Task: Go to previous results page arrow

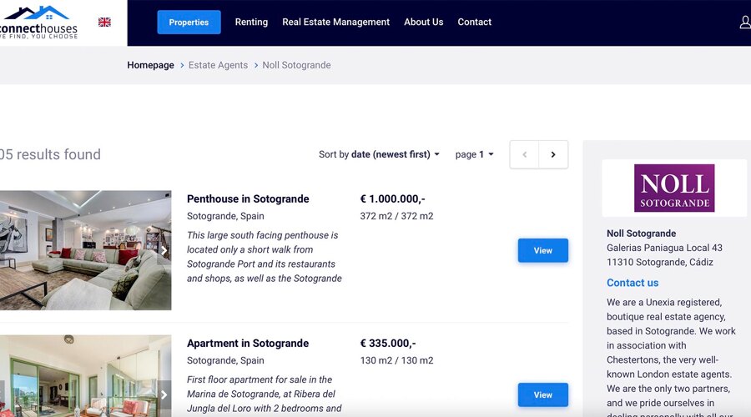Action: pos(524,154)
